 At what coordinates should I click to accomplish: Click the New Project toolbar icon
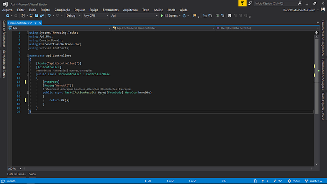point(23,15)
